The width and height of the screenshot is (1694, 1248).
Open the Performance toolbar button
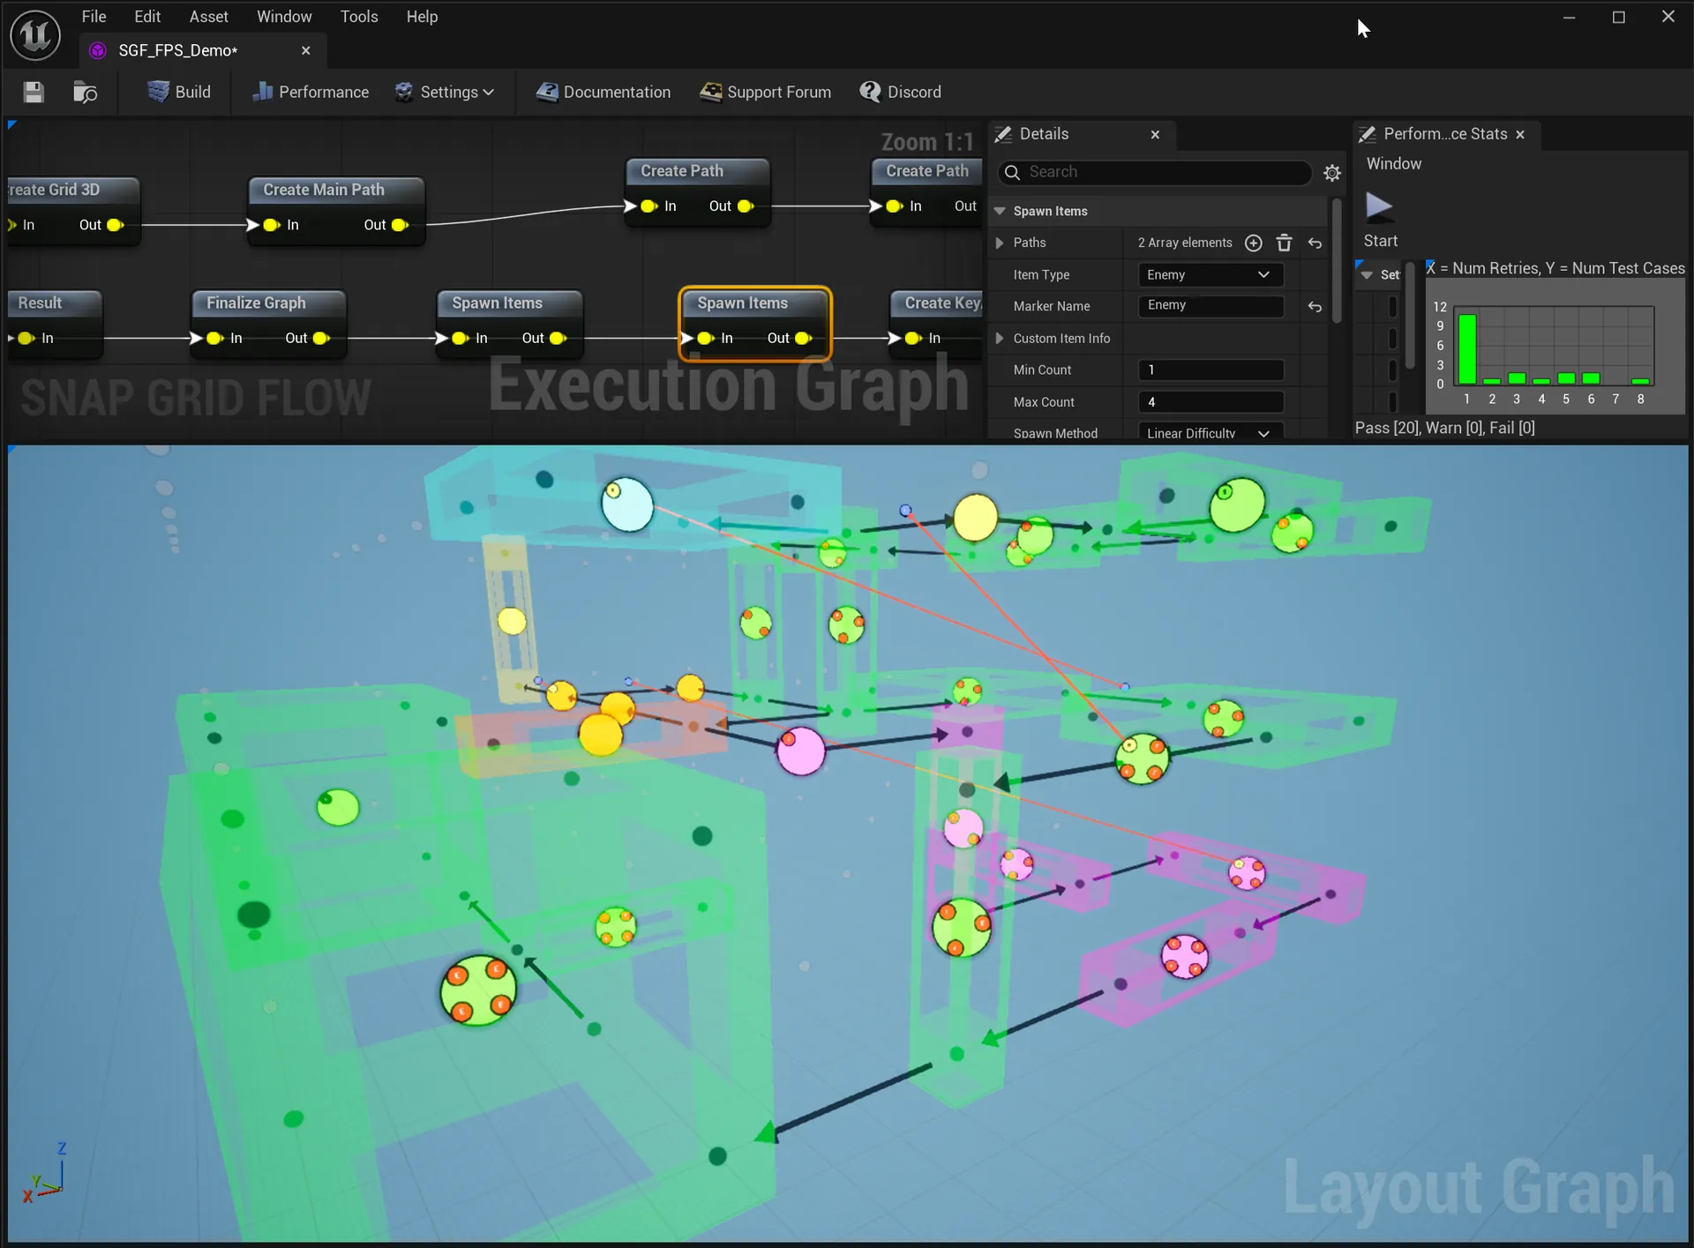(x=311, y=92)
